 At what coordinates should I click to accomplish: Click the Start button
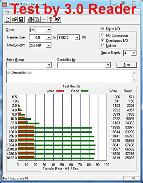pyautogui.click(x=127, y=65)
